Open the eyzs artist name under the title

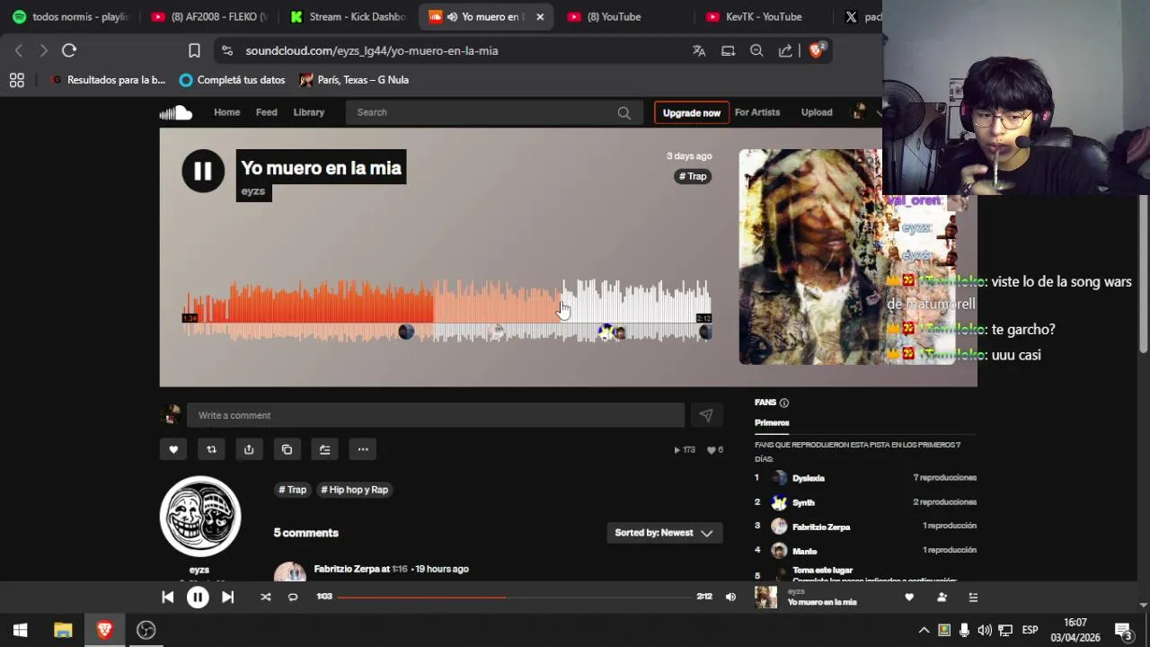(253, 191)
